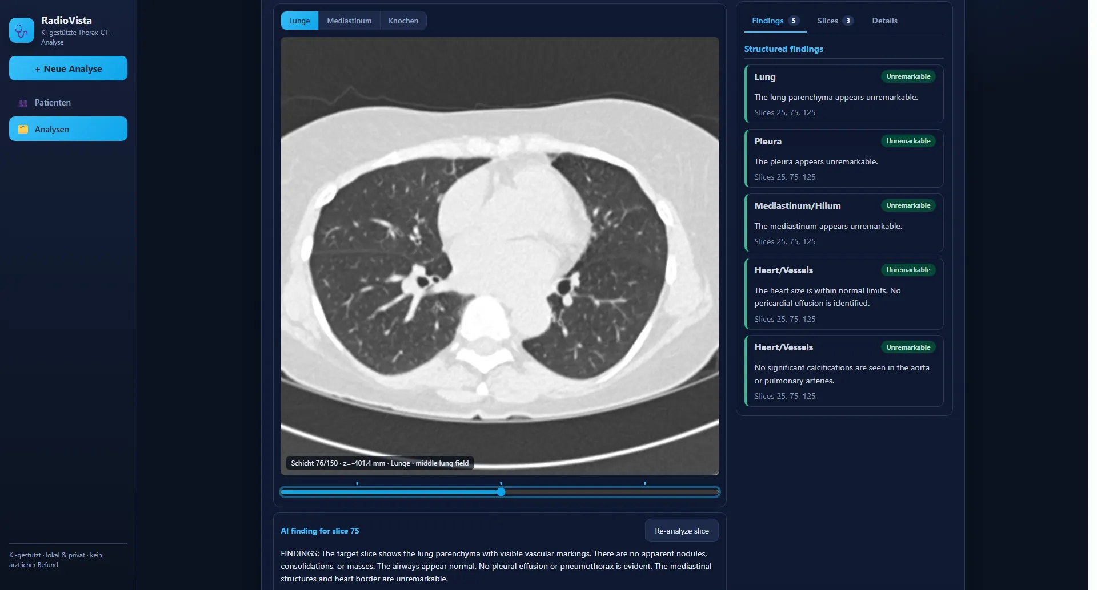Select the Mediastinum/Hilum finding card

844,223
